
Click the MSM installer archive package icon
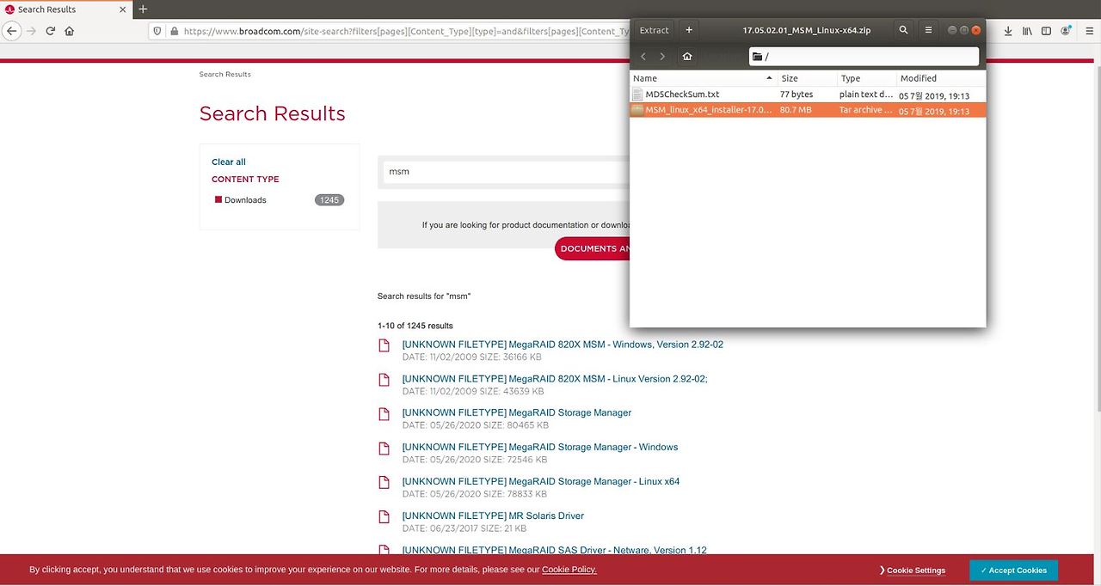(x=637, y=110)
